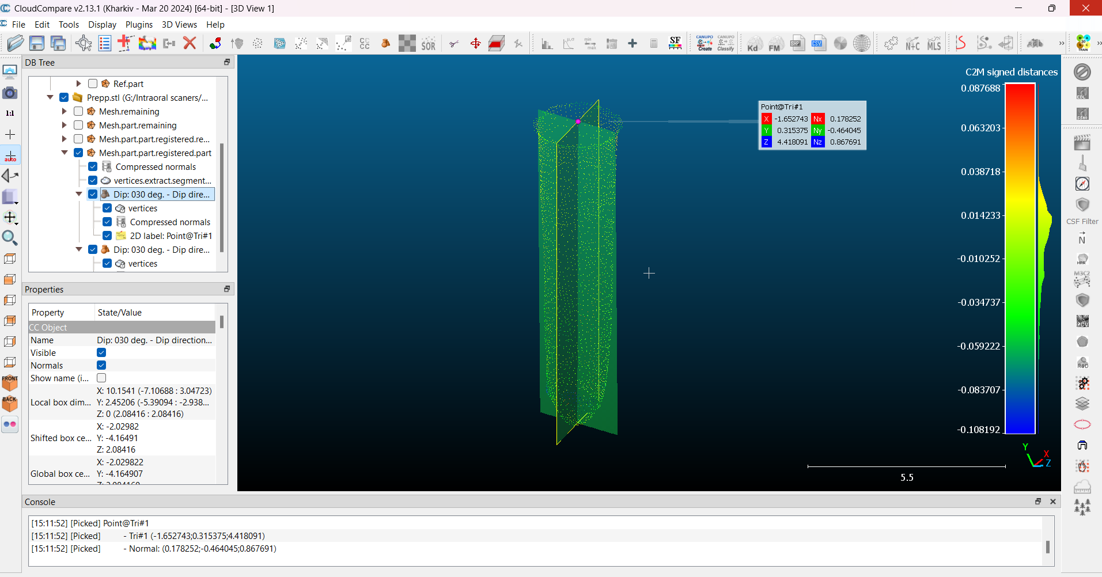Viewport: 1102px width, 577px height.
Task: Expand the Ref.part tree node
Action: tap(79, 84)
